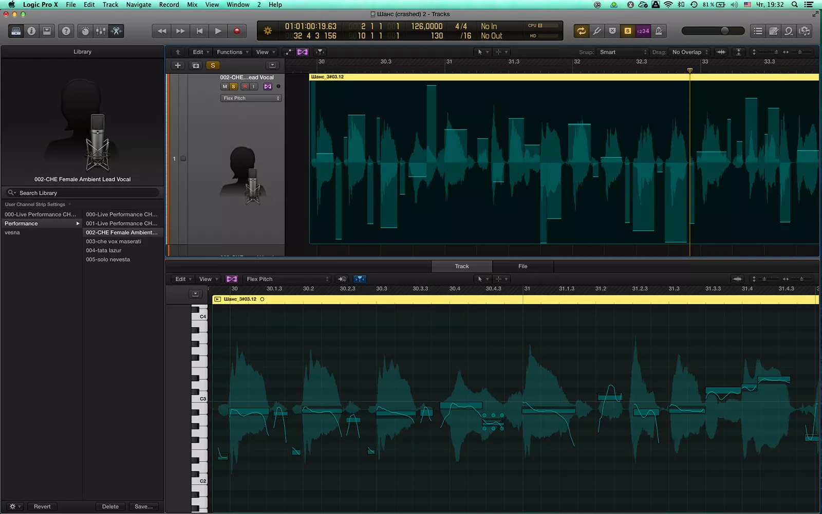Open the Editors scissors button

[x=117, y=31]
